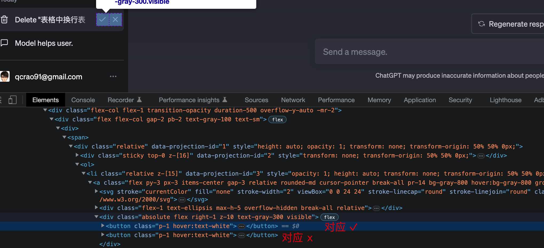The height and width of the screenshot is (248, 544).
Task: Select the closing </div> tag line
Action: coord(110,244)
